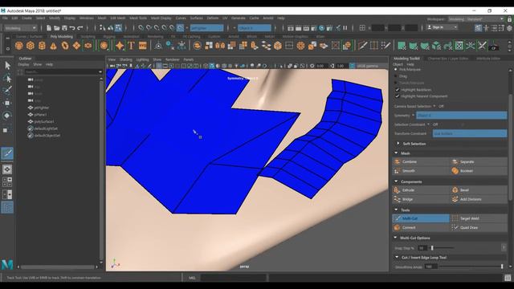Click the New Scene icon

tap(49, 28)
